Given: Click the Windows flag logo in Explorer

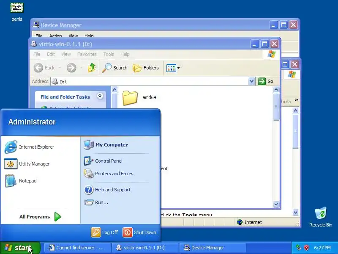Looking at the screenshot, I should pos(271,54).
